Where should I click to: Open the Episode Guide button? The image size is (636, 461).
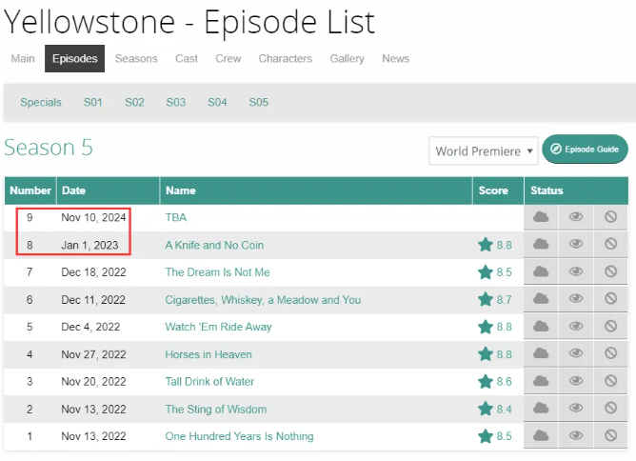(x=585, y=150)
